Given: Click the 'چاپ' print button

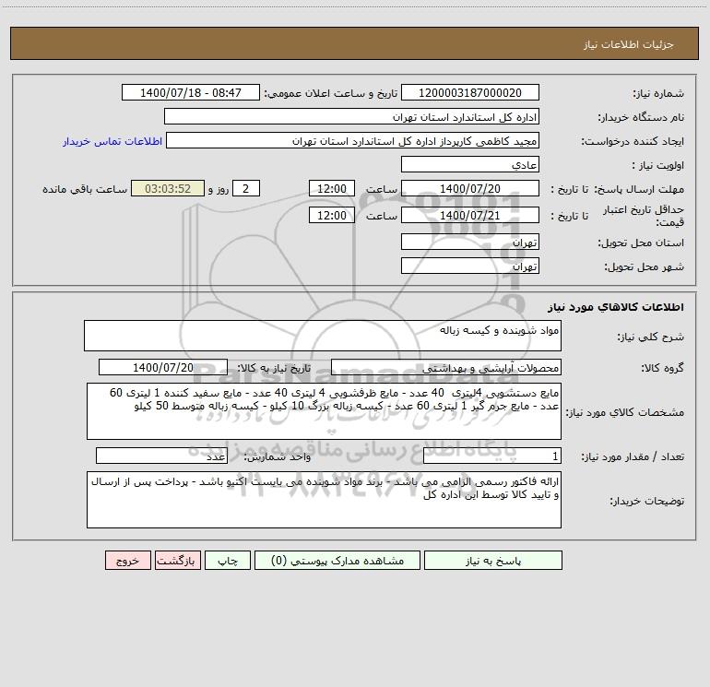Looking at the screenshot, I should coord(228,560).
